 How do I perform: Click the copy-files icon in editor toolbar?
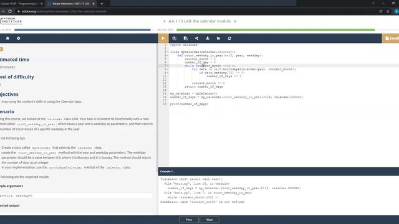186,39
